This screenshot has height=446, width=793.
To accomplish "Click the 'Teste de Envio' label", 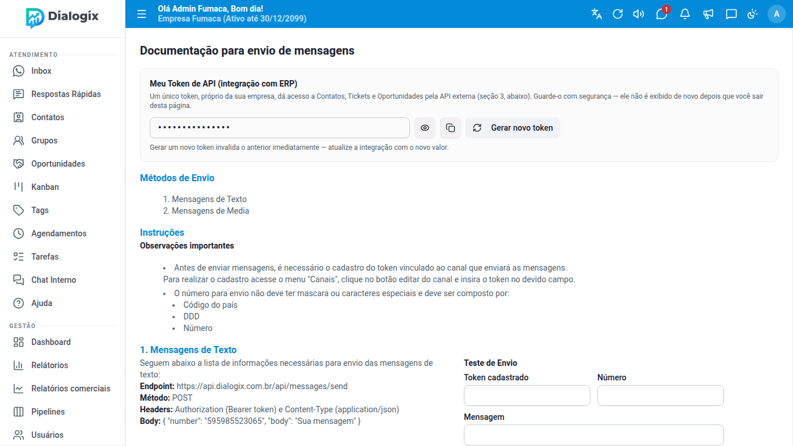I will (491, 363).
